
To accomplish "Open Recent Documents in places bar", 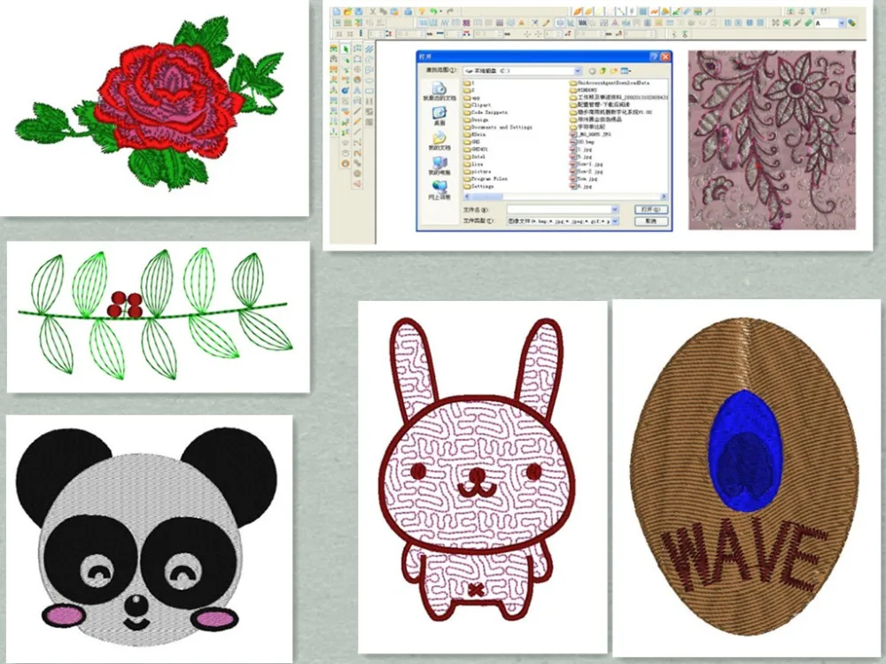I will coord(439,91).
